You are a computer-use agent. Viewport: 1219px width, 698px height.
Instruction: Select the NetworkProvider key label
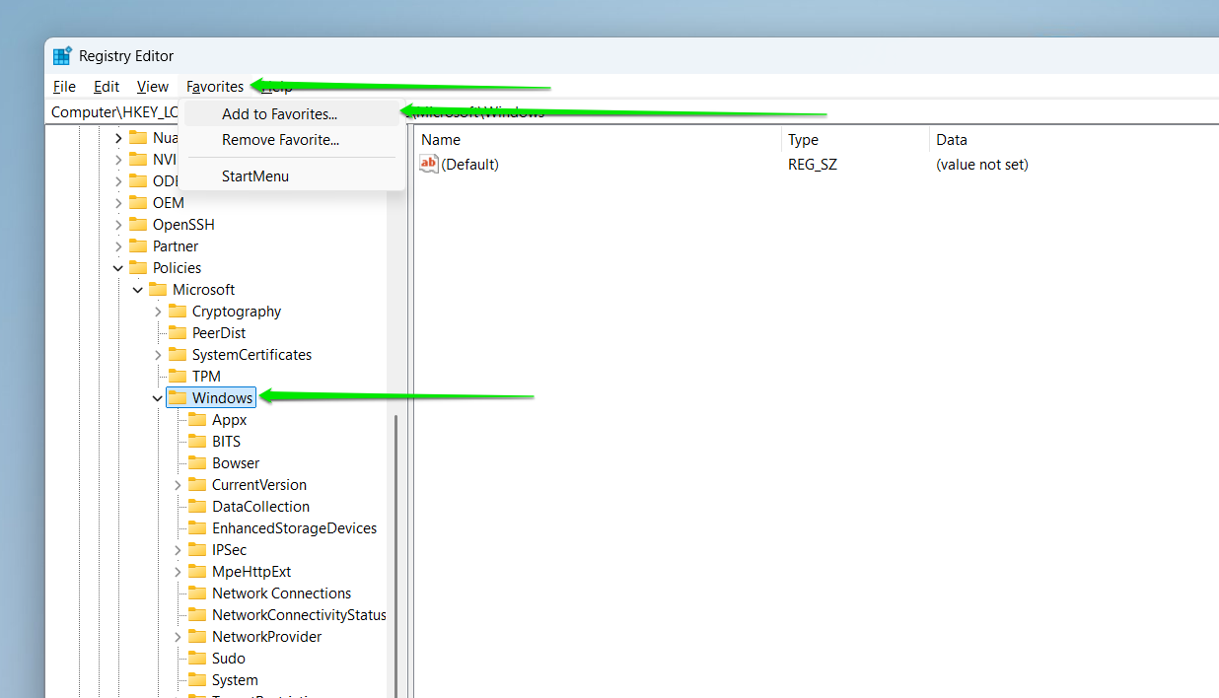tap(266, 637)
